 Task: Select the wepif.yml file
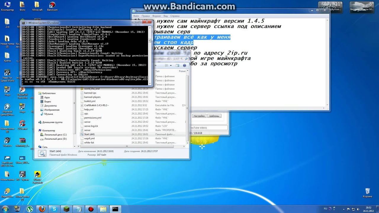[x=133, y=138]
